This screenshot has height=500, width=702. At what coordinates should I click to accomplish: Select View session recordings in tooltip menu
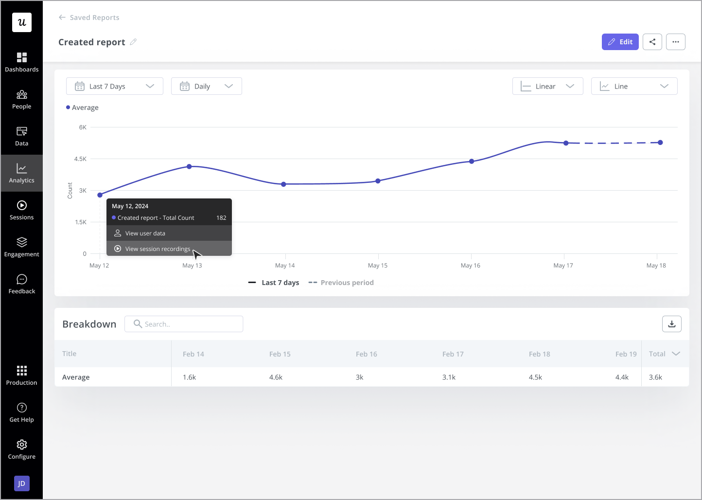(158, 249)
